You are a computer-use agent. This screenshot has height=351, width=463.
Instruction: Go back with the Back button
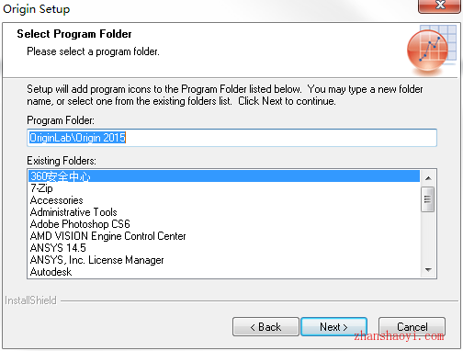coord(265,327)
